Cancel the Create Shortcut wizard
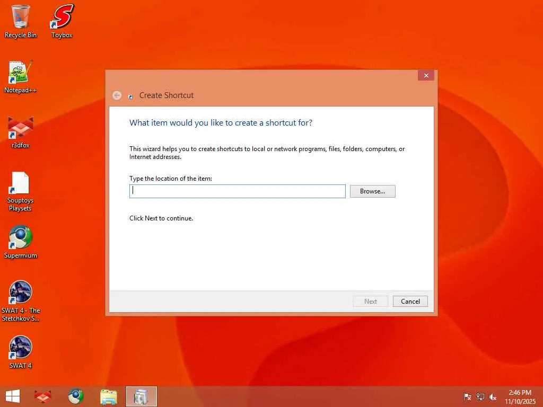This screenshot has width=543, height=407. tap(410, 301)
